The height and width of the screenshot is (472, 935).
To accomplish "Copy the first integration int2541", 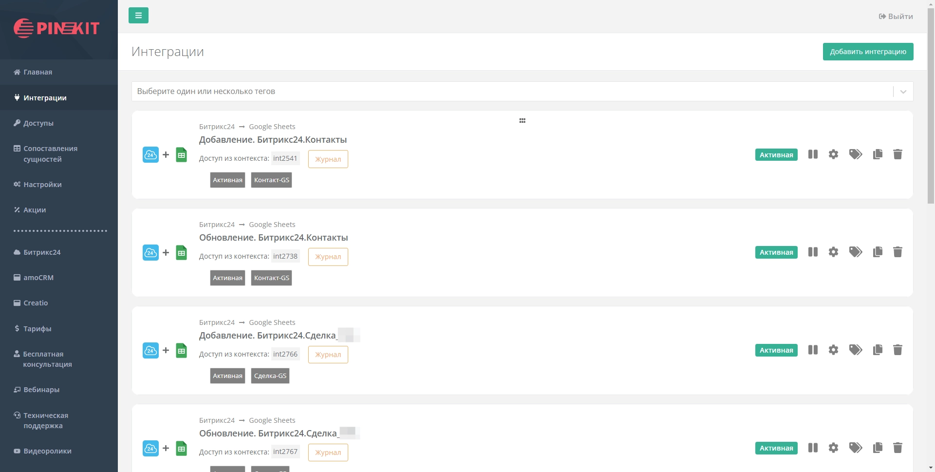I will tap(878, 154).
